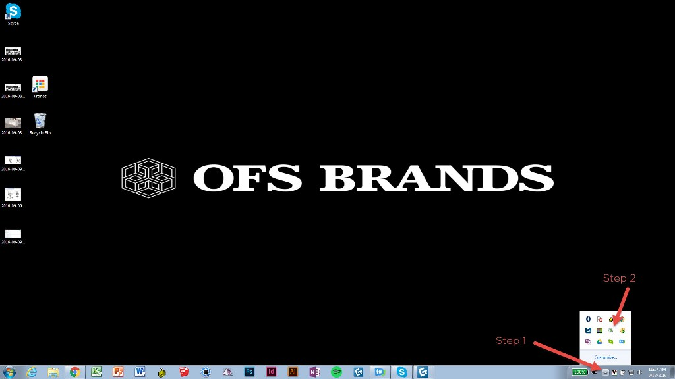Open the network tray icon
675x379 pixels.
(631, 372)
